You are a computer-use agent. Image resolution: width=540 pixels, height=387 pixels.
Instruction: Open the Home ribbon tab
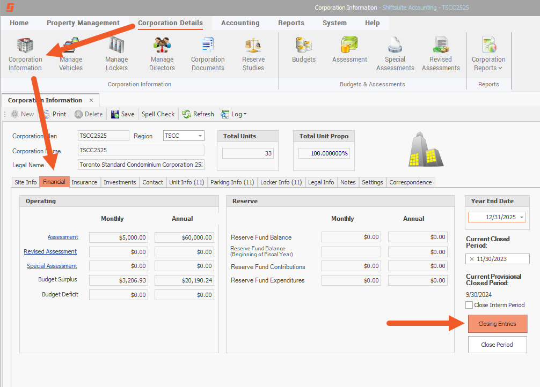[19, 23]
